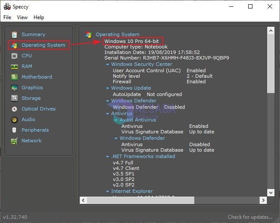280x223 pixels.
Task: Collapse the Windows Update node
Action: click(107, 88)
